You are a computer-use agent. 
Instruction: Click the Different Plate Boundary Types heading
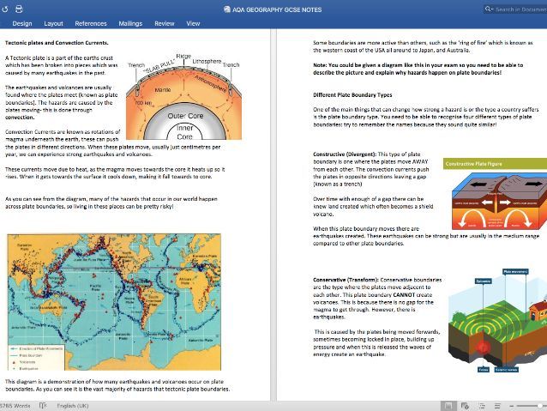coord(352,94)
